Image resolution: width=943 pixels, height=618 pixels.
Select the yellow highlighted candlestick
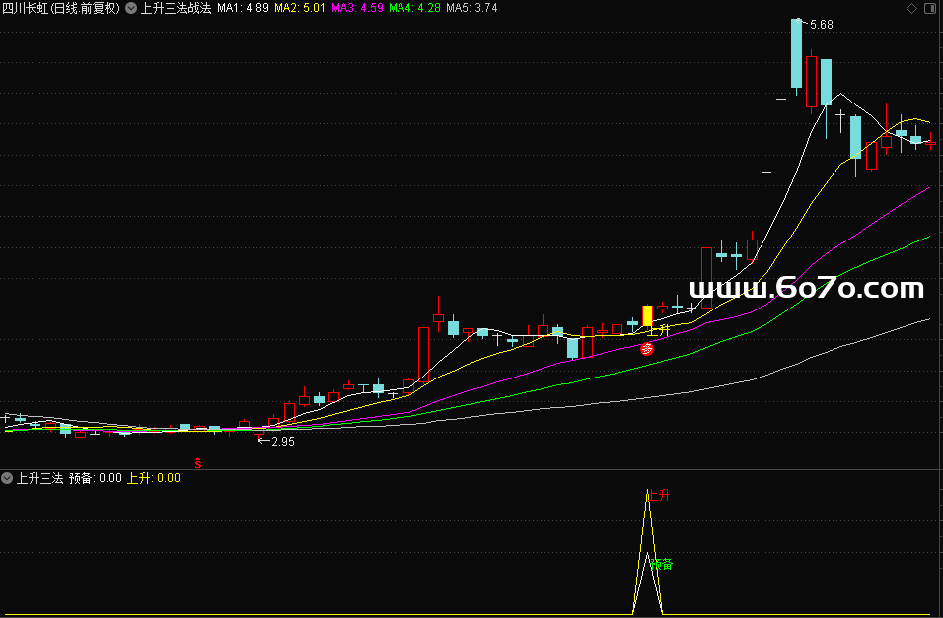[647, 316]
